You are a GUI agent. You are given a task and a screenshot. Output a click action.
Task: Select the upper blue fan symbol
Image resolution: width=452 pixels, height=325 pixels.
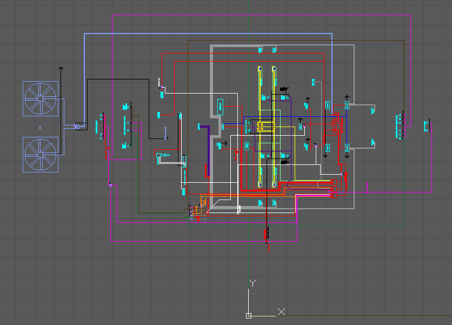[x=39, y=99]
